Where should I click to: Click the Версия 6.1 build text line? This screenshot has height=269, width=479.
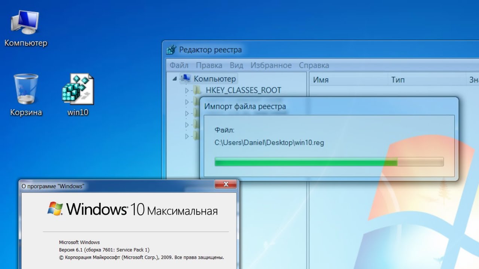pos(104,250)
